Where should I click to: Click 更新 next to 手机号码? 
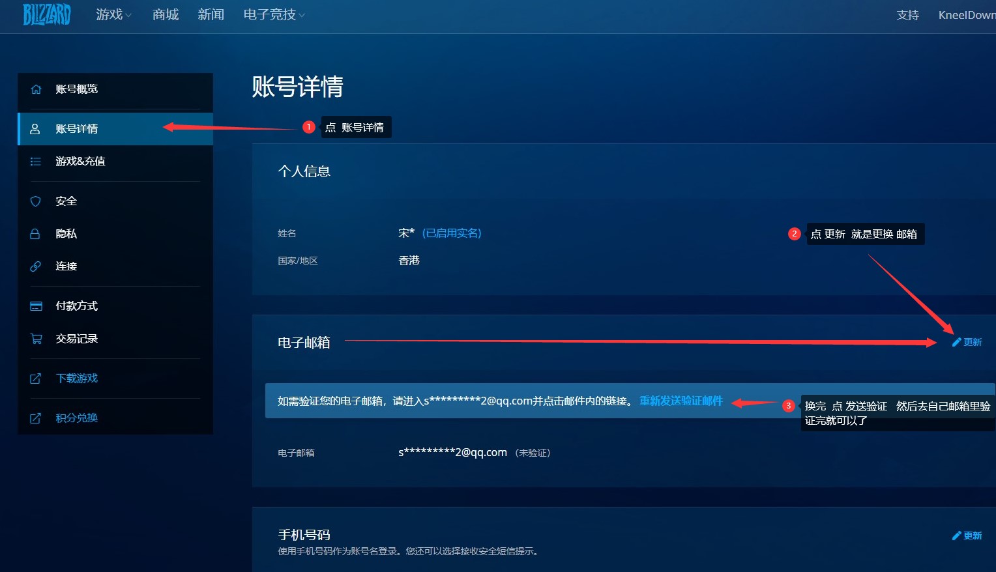967,536
